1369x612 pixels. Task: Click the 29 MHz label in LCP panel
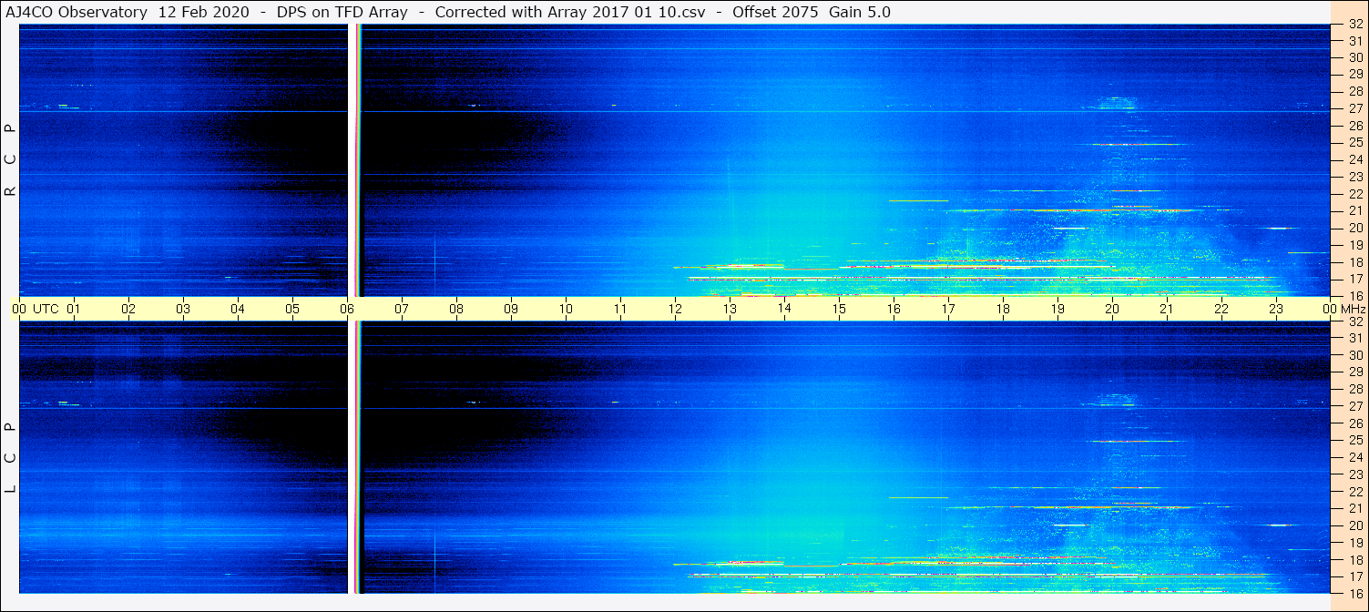(x=1354, y=372)
